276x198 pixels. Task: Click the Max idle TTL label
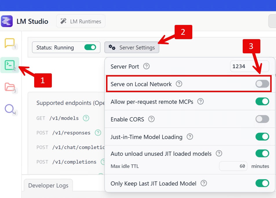pyautogui.click(x=125, y=166)
